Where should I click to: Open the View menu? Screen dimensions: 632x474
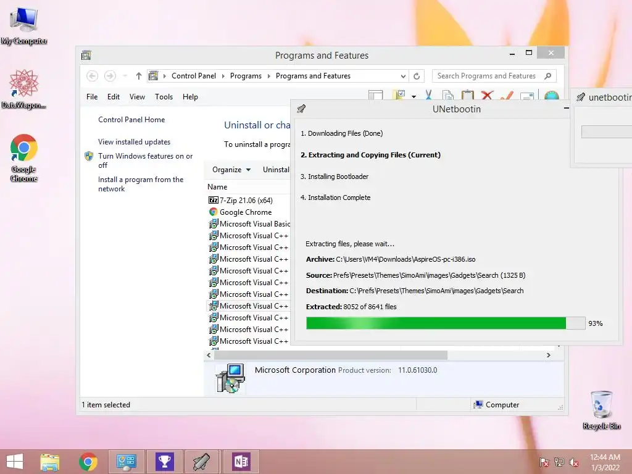coord(137,97)
